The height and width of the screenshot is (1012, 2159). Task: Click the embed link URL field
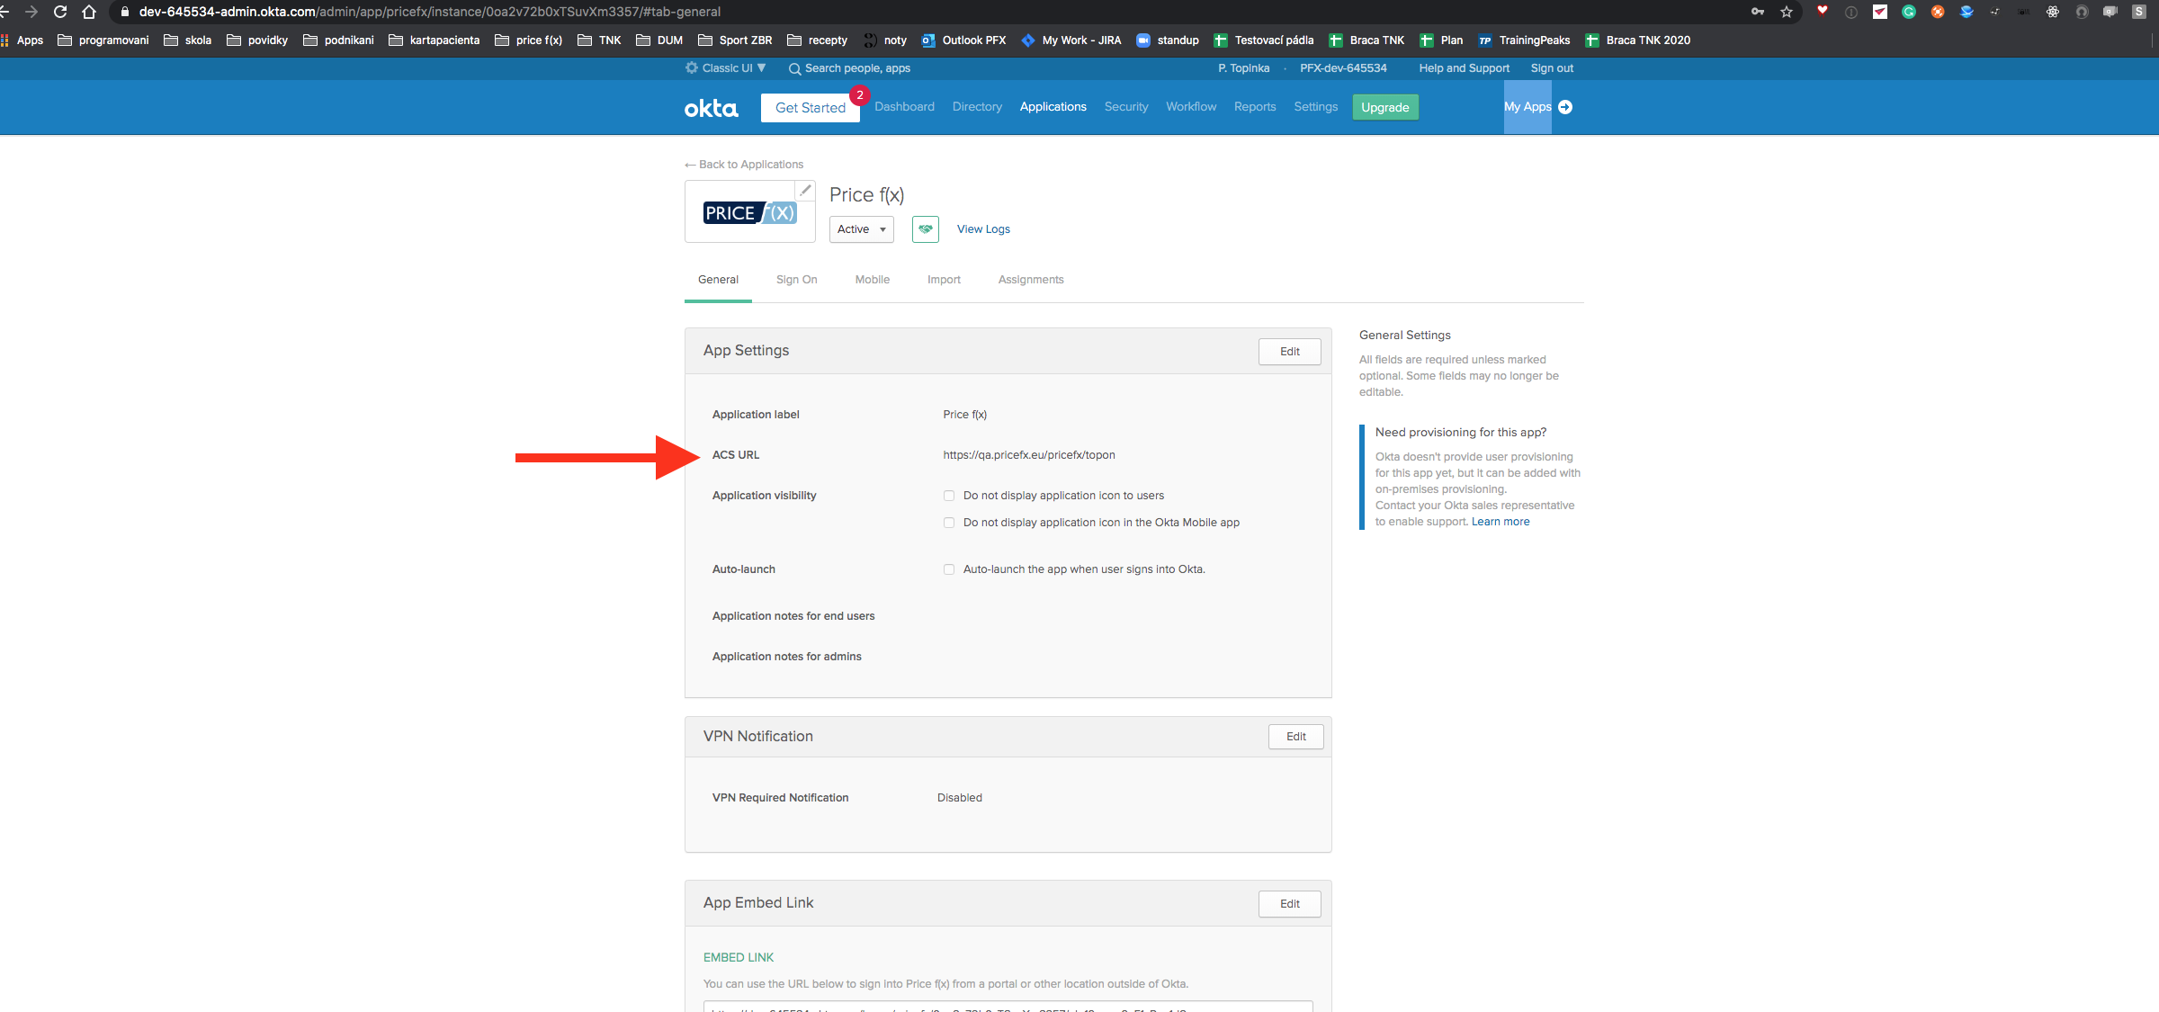coord(1008,1006)
